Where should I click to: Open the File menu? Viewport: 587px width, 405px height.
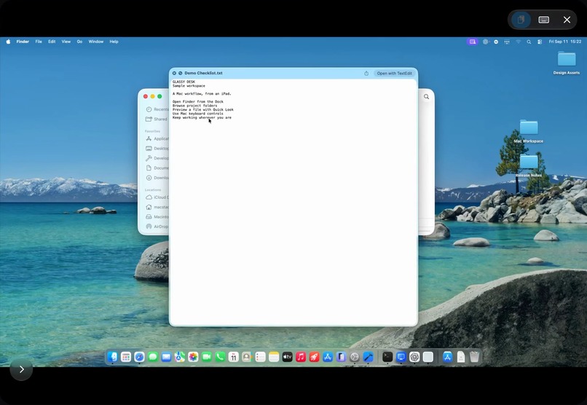pyautogui.click(x=39, y=42)
